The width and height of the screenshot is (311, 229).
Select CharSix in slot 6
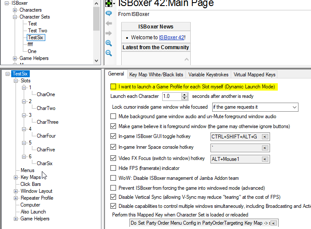[x=44, y=163]
